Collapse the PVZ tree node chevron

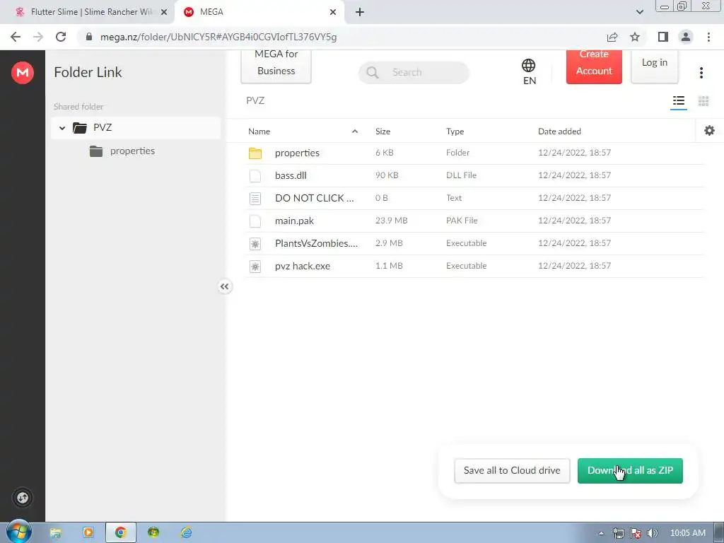[x=62, y=127]
